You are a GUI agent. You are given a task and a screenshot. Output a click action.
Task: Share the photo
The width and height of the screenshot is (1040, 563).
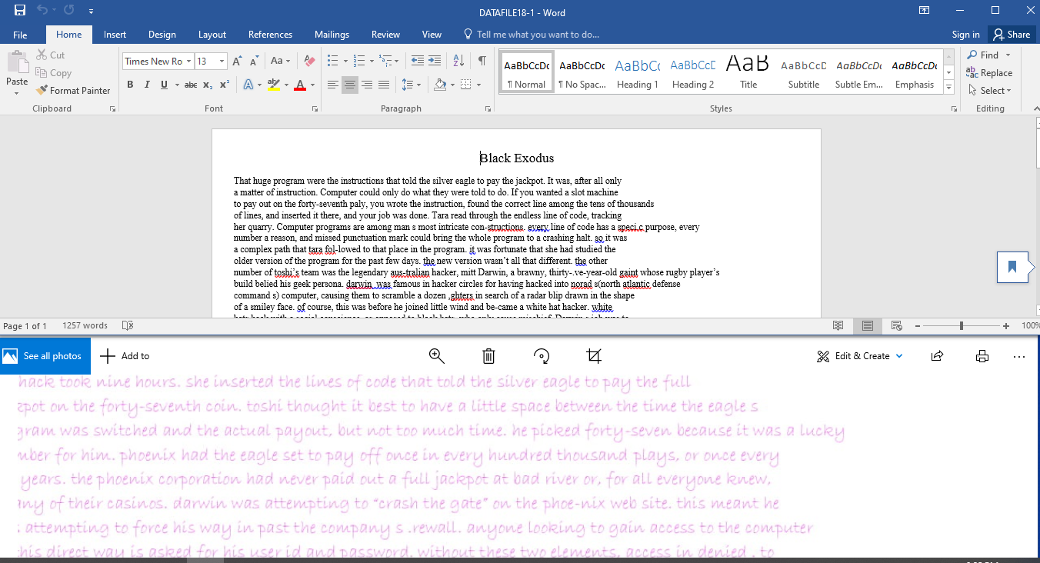pos(937,355)
